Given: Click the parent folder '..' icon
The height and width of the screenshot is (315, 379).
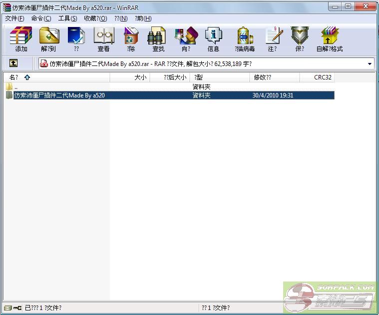Looking at the screenshot, I should 9,86.
